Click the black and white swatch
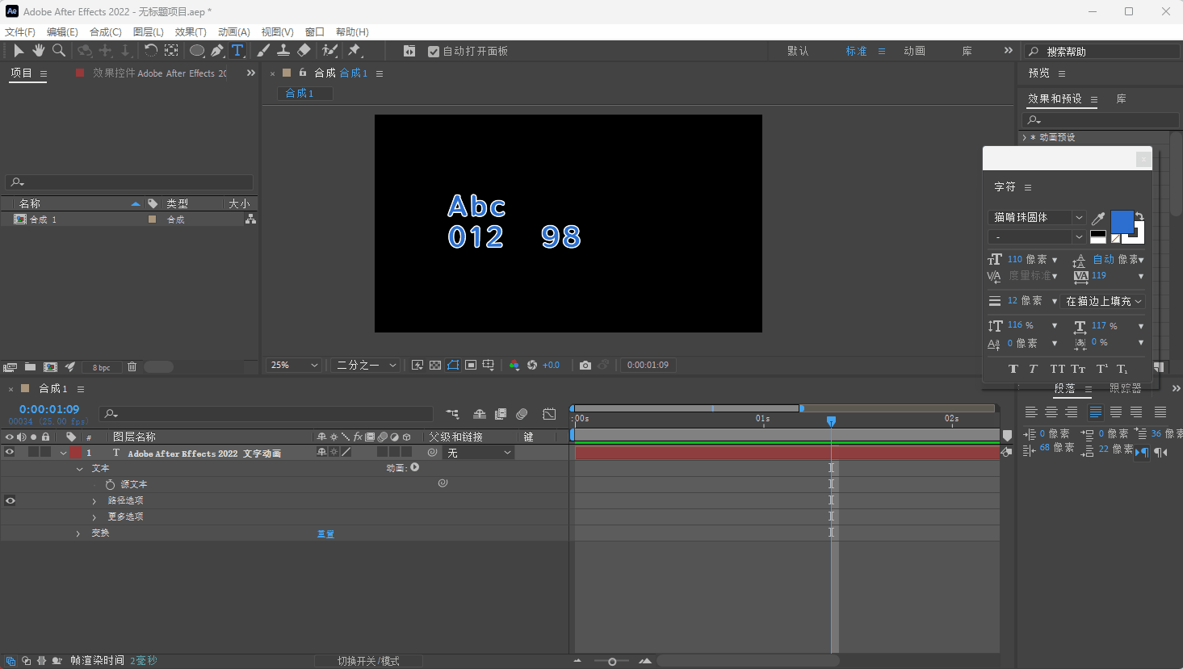 [1098, 237]
